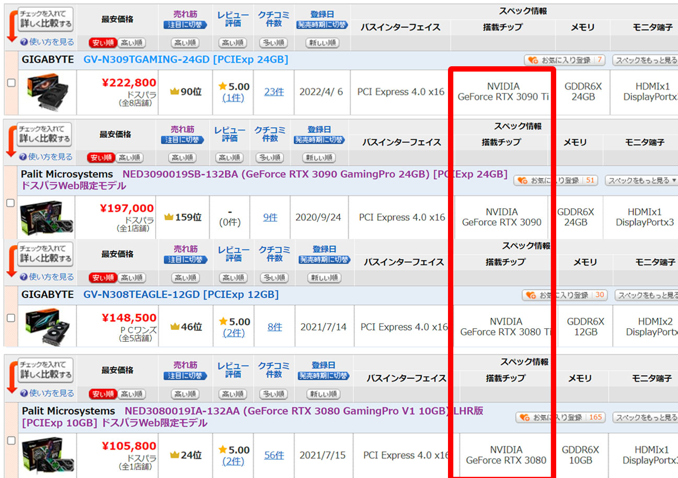Open the (2件) review link for Palit NED3080019IA-132AA
678x478 pixels.
point(234,461)
